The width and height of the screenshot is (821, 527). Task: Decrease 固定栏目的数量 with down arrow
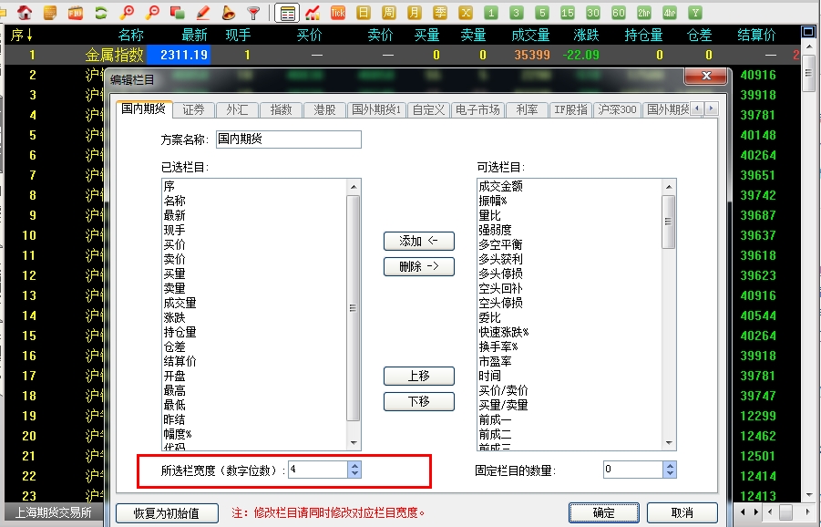tap(668, 474)
